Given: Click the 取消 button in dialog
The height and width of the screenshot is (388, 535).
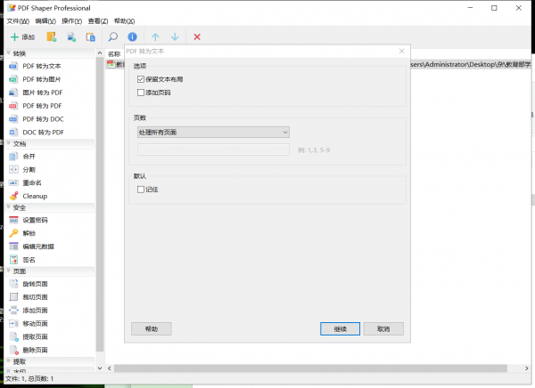Looking at the screenshot, I should tap(383, 328).
